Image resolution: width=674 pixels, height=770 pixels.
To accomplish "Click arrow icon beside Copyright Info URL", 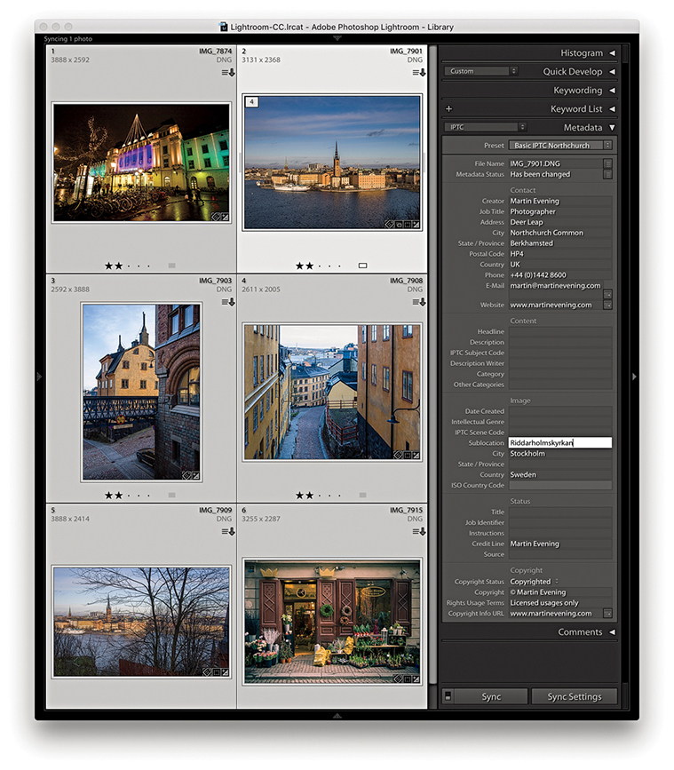I will pyautogui.click(x=607, y=614).
